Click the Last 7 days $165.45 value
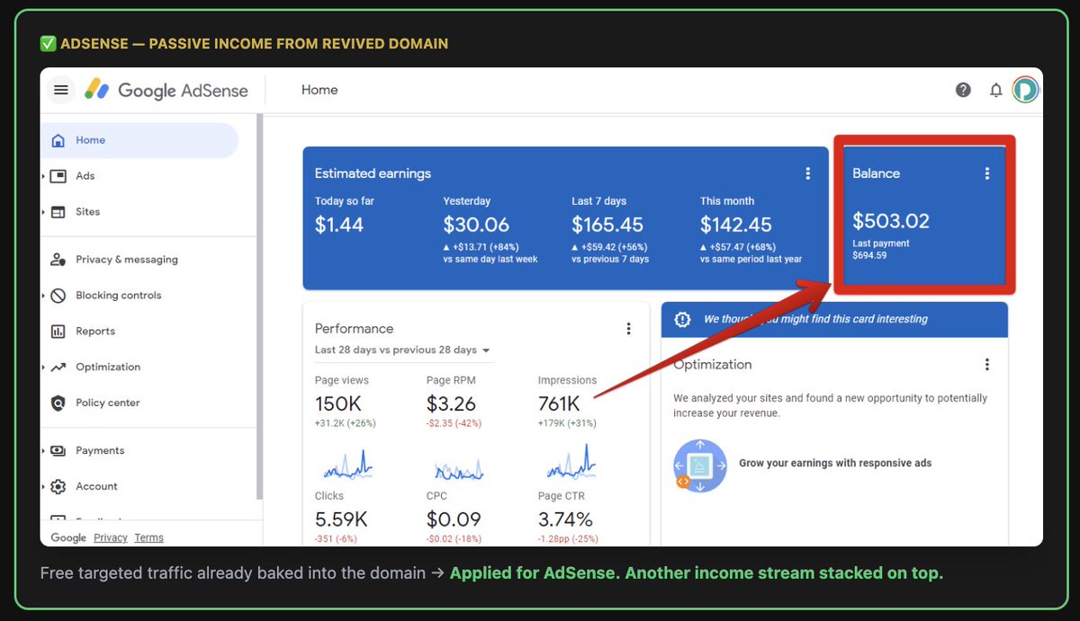 [607, 225]
